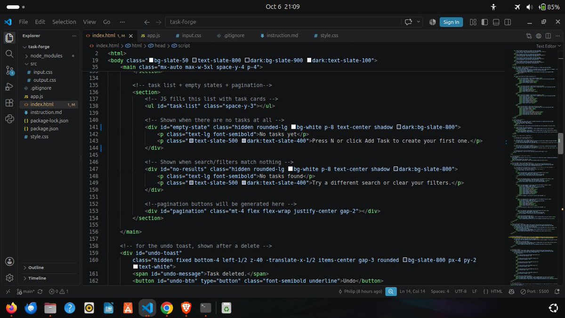Click the Synchronize Changes icon in status bar
The width and height of the screenshot is (565, 318).
pos(40,291)
